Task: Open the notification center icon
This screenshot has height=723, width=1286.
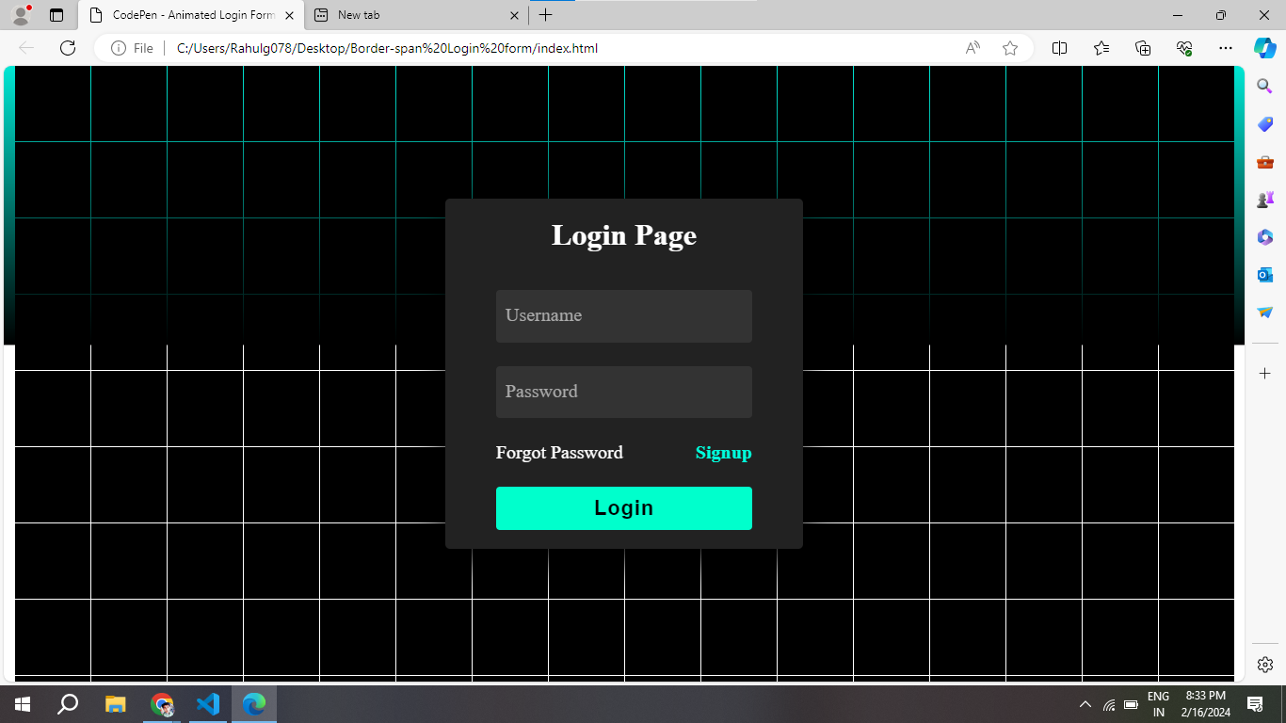Action: click(1255, 704)
